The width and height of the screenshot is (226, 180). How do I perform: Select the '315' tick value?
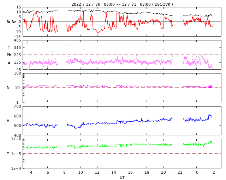click(x=17, y=47)
